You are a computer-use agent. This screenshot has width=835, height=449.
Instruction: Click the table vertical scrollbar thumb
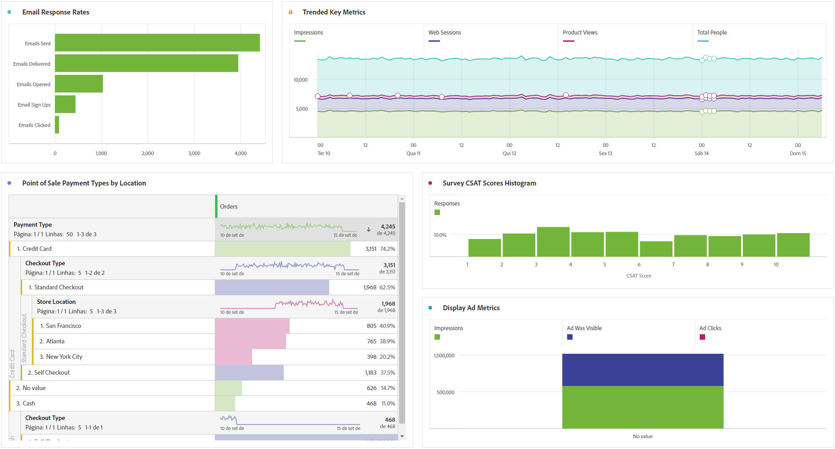(402, 313)
